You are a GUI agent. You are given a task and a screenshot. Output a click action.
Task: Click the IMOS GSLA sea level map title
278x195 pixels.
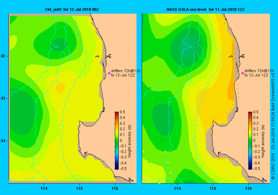[x=205, y=9]
